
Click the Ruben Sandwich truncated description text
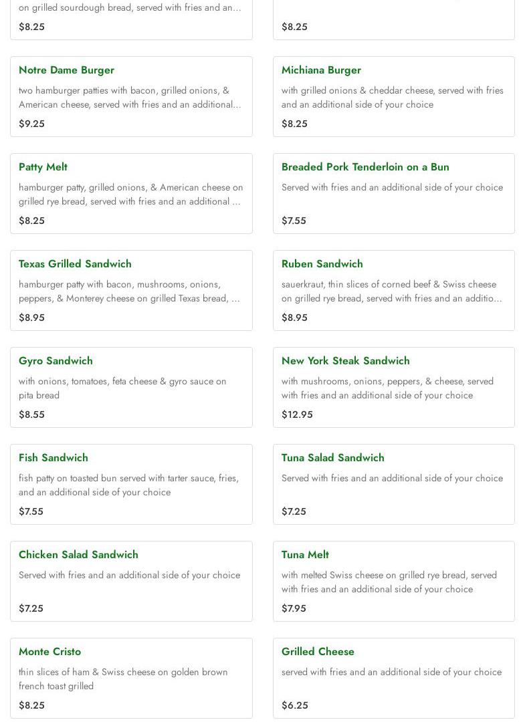pyautogui.click(x=391, y=291)
